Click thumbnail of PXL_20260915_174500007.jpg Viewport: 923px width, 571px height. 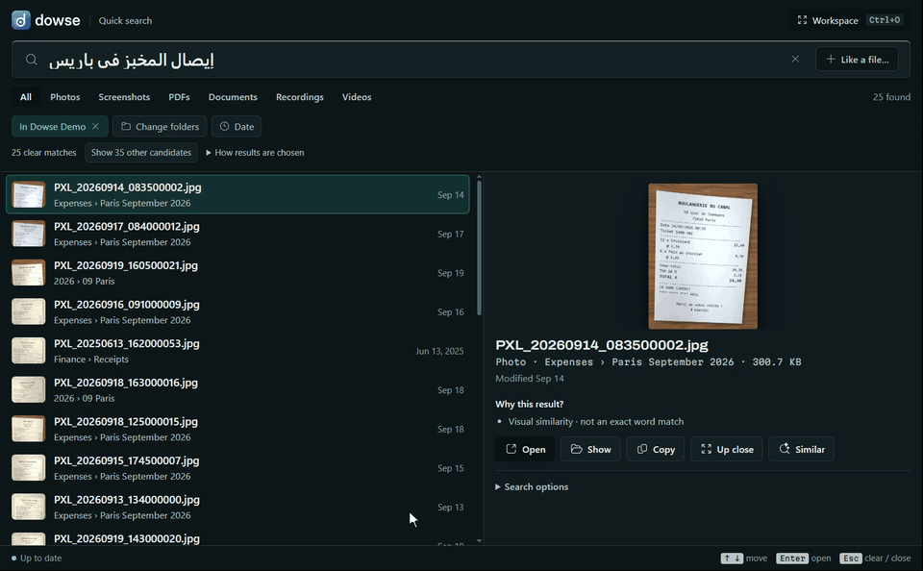[x=28, y=468]
